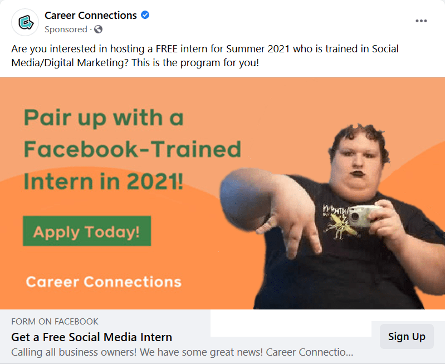Click 'Intern in 2021!' text in the ad image
Image resolution: width=445 pixels, height=364 pixels.
pyautogui.click(x=103, y=181)
